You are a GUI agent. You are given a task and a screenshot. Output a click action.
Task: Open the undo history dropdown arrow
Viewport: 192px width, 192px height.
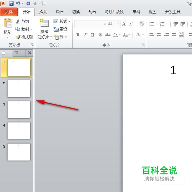tap(23, 3)
